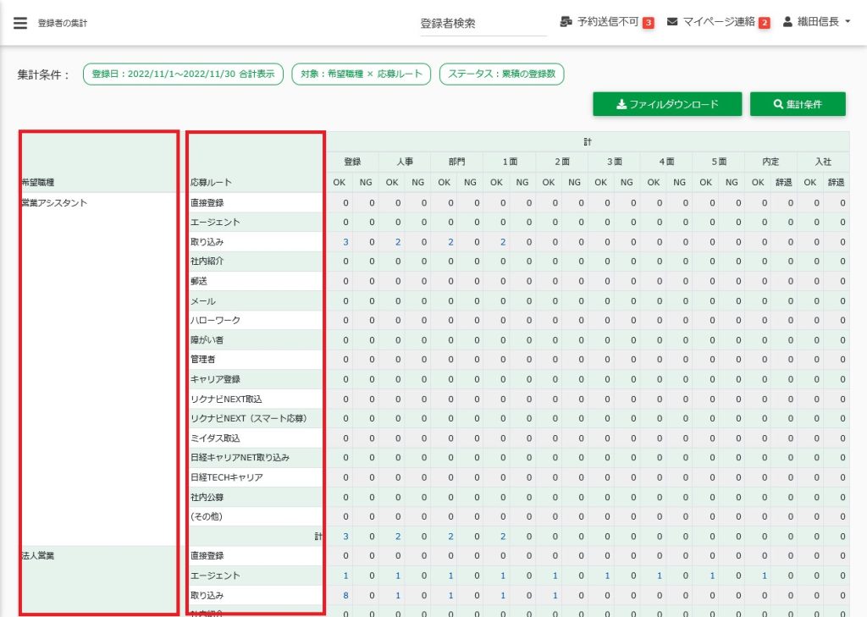The width and height of the screenshot is (867, 617).
Task: Open 営業アシスタント 取り込み 登録 OK count 3
Action: 345,242
